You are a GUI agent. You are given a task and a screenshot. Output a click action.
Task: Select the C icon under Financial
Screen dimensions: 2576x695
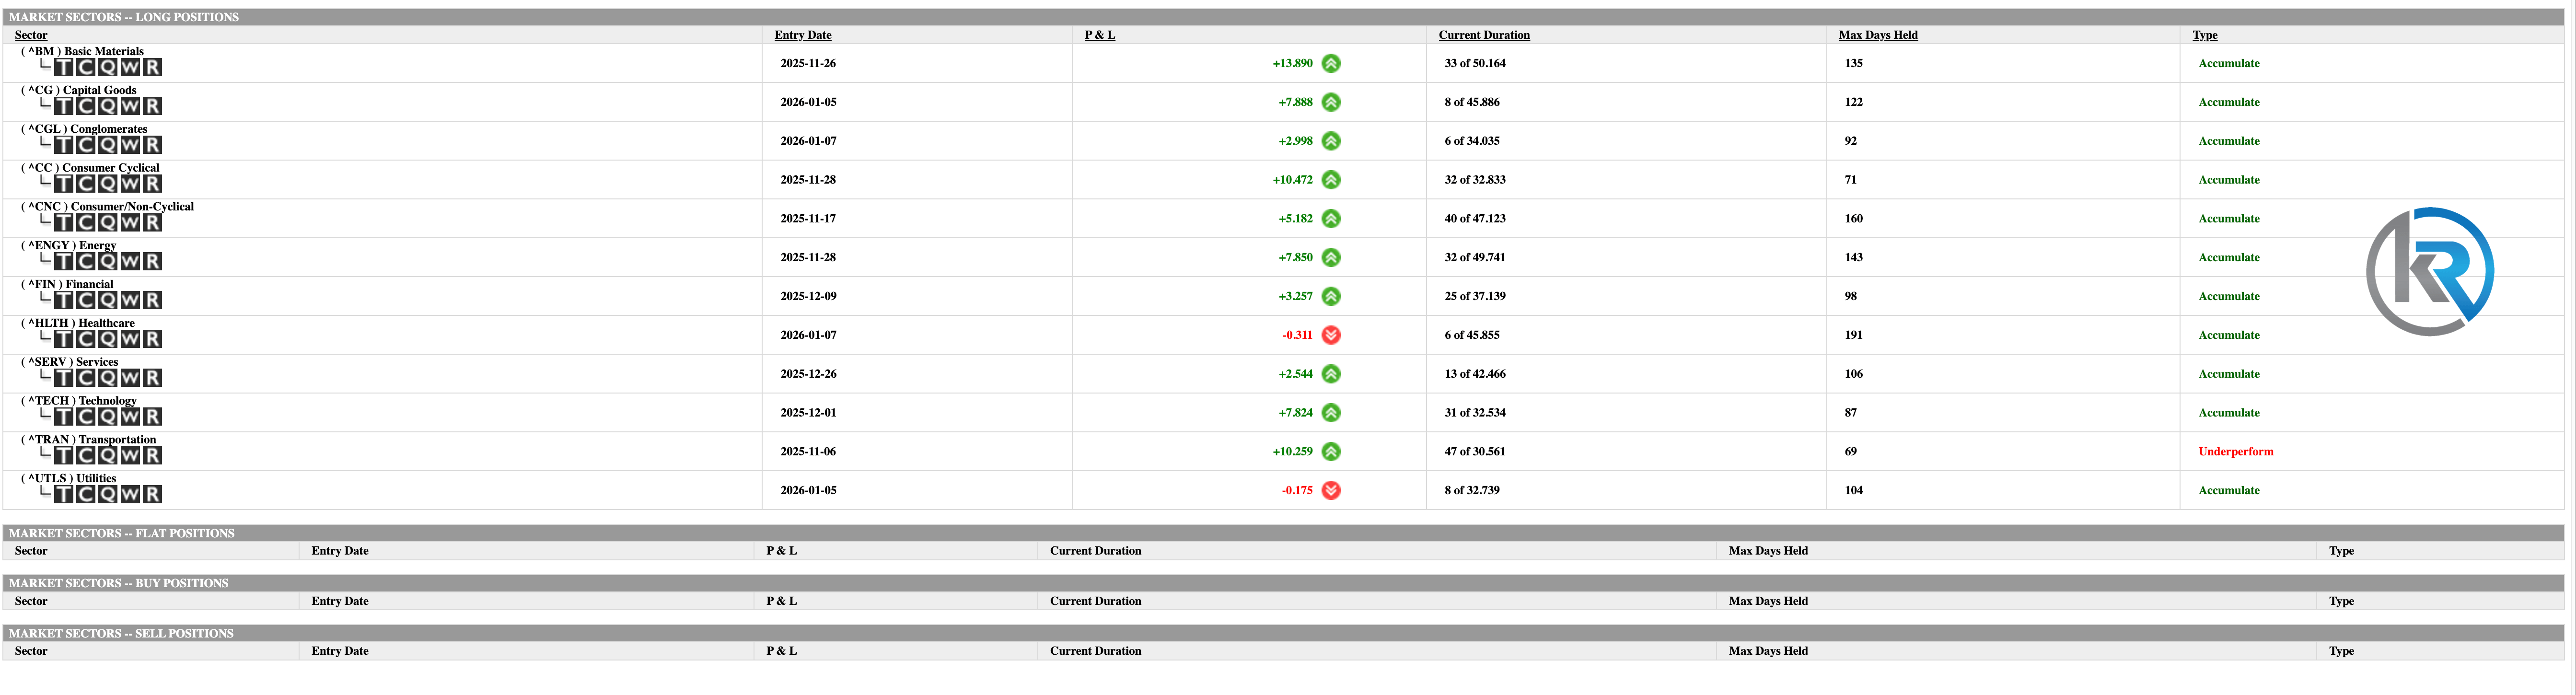86,300
